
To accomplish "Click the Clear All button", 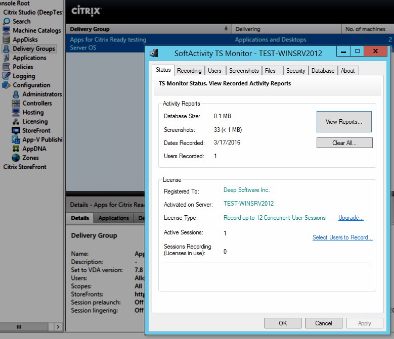I will click(x=344, y=143).
